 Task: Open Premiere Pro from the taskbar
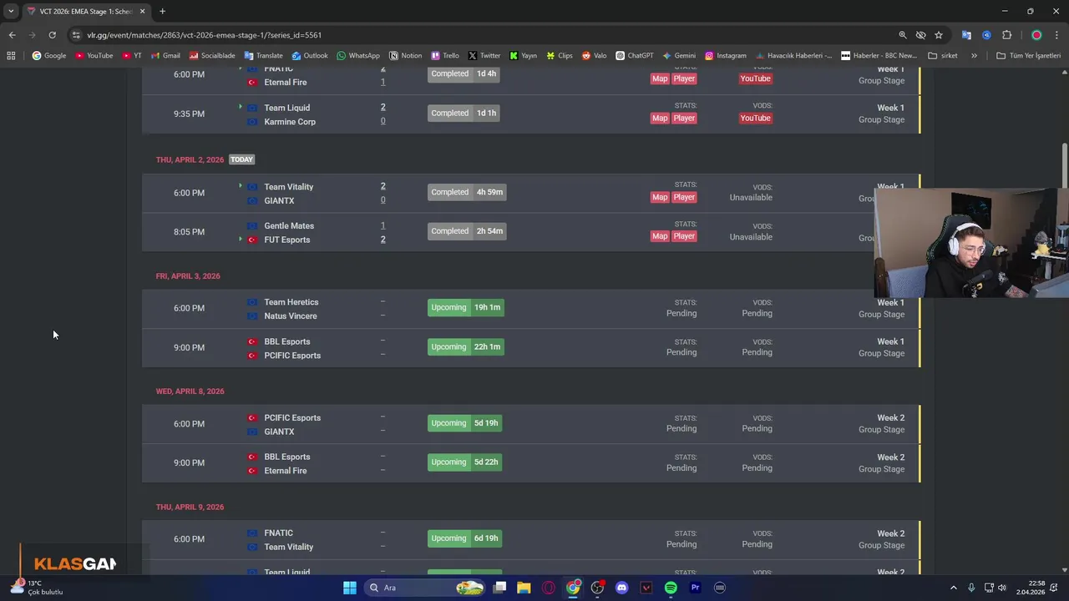[x=695, y=588]
